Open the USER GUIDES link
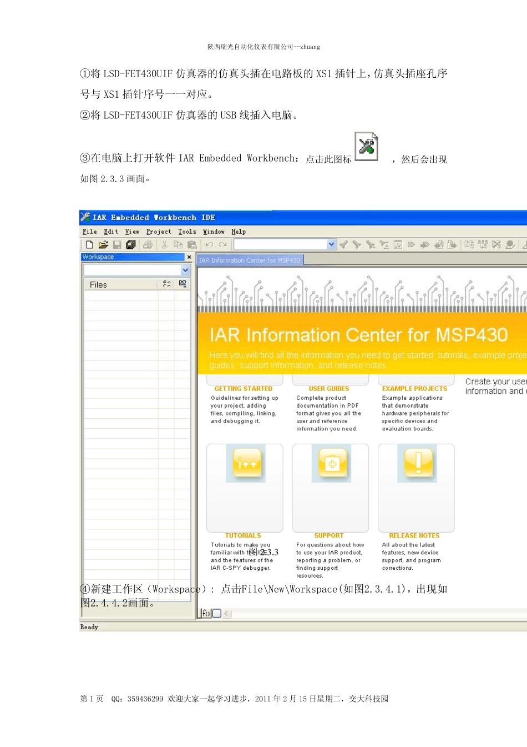The height and width of the screenshot is (747, 527). (x=329, y=389)
